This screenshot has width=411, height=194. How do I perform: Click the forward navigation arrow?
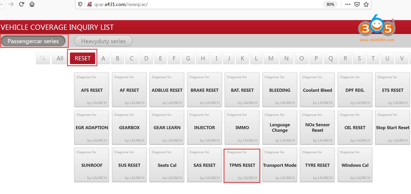(11, 4)
